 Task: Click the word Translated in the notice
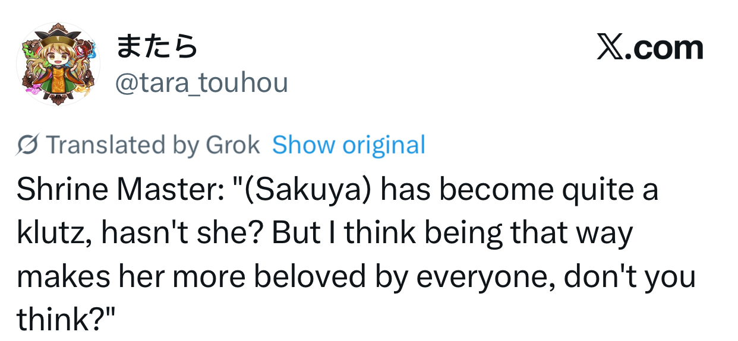(93, 145)
